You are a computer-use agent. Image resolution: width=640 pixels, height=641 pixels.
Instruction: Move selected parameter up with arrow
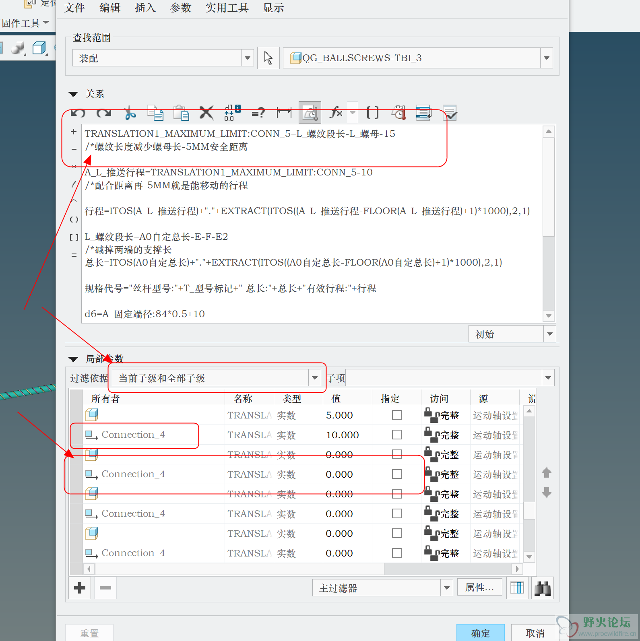tap(546, 472)
